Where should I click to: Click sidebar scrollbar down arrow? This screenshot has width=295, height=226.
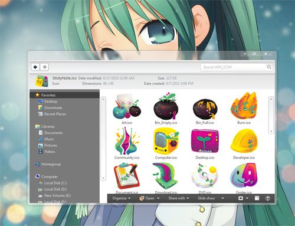103,178
